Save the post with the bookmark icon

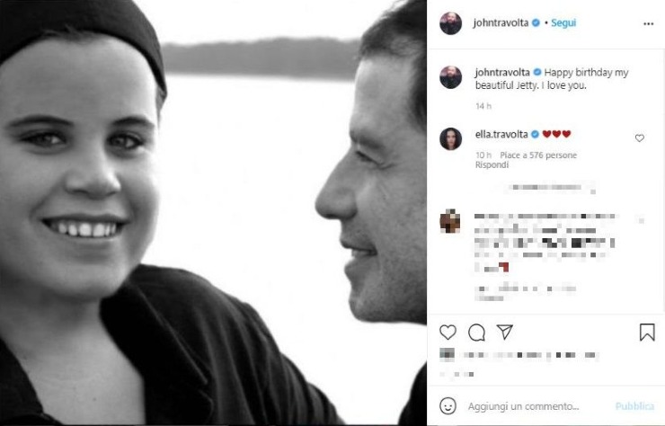tap(647, 333)
